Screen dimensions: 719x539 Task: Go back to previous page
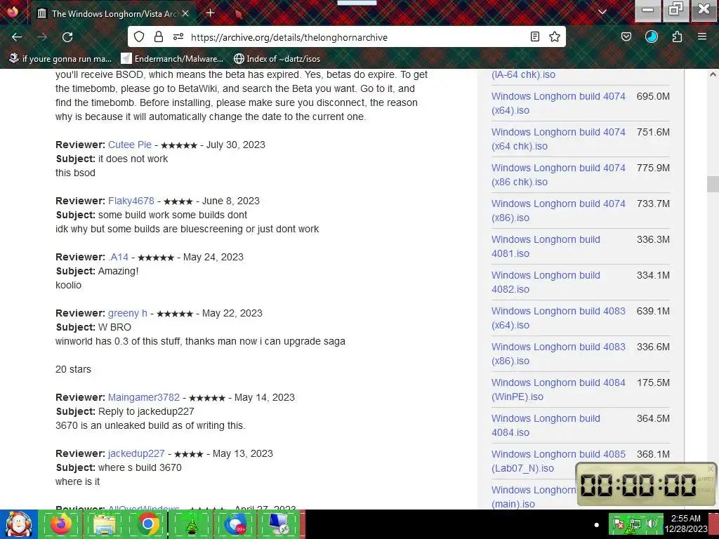(17, 36)
